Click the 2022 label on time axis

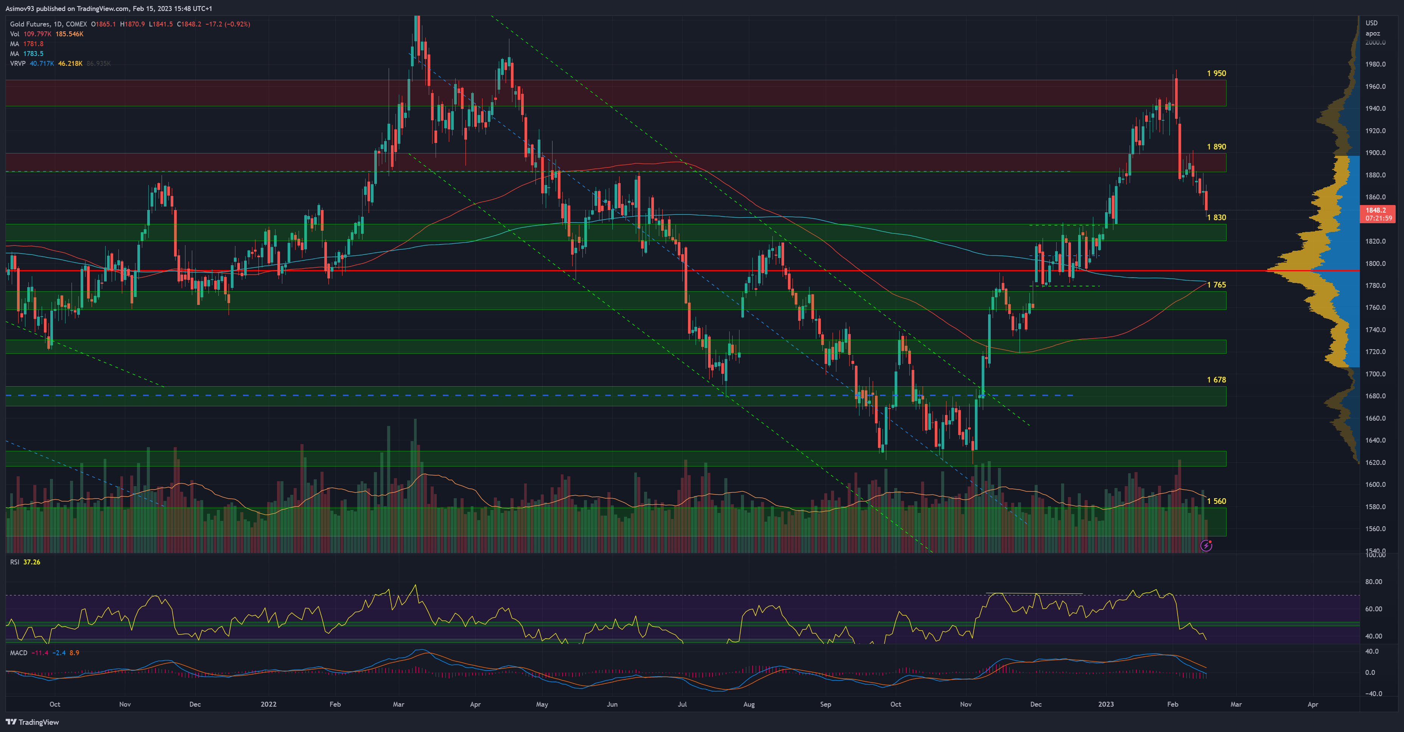[x=268, y=704]
